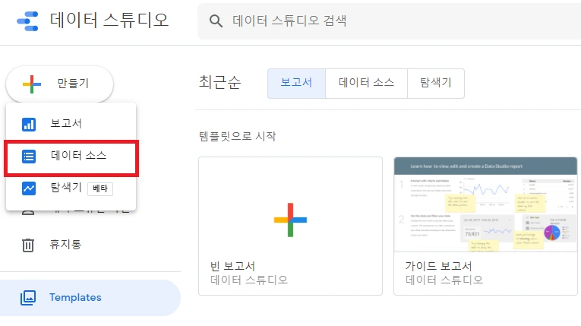Image resolution: width=581 pixels, height=326 pixels.
Task: Click the colorful plus icon in 만들기
Action: pyautogui.click(x=31, y=84)
